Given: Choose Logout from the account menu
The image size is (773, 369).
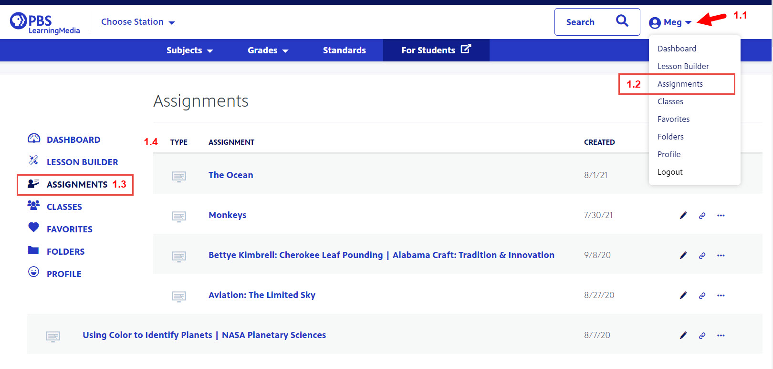Looking at the screenshot, I should [670, 172].
